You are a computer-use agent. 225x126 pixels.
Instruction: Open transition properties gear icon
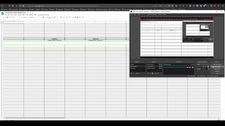pyautogui.click(x=208, y=66)
